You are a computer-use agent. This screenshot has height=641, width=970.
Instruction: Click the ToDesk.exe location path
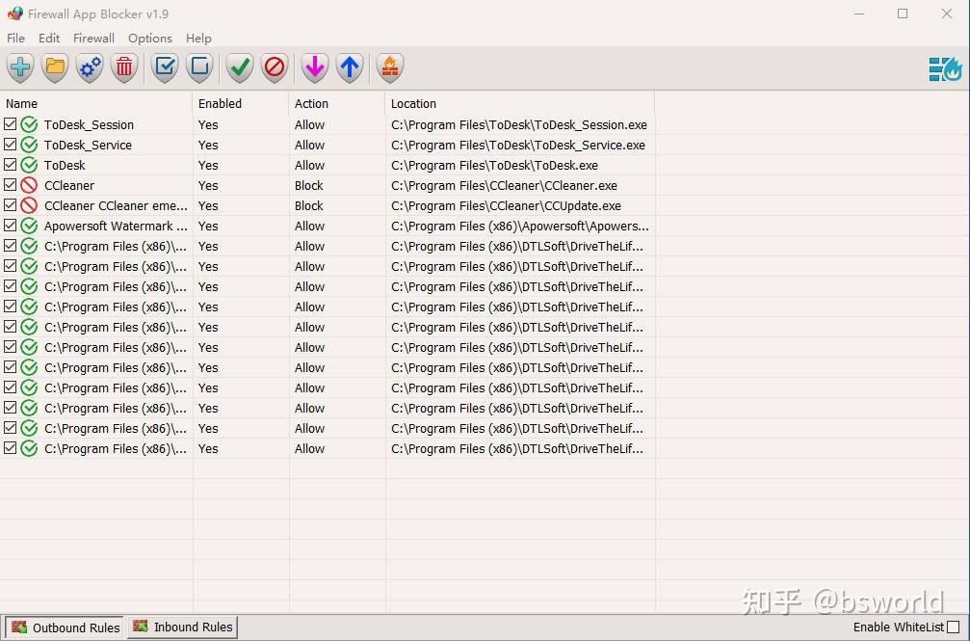(494, 166)
